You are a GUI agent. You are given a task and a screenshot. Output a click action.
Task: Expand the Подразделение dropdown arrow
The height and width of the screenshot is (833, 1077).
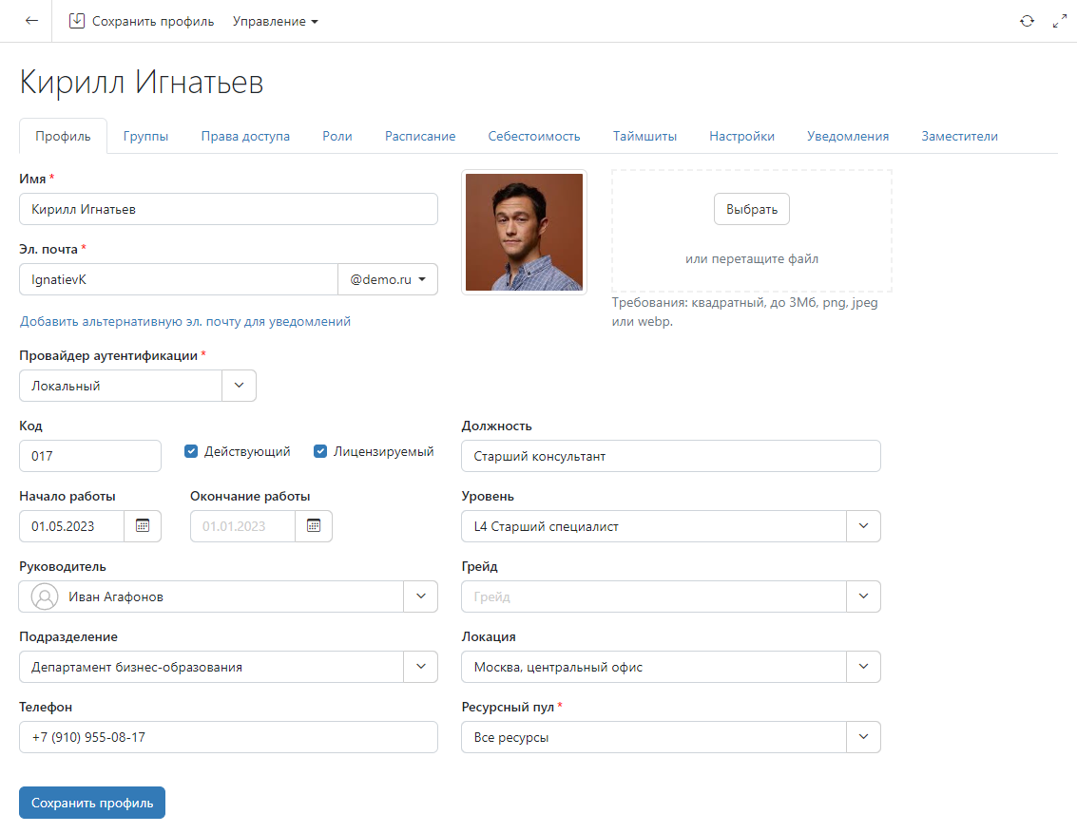point(421,667)
